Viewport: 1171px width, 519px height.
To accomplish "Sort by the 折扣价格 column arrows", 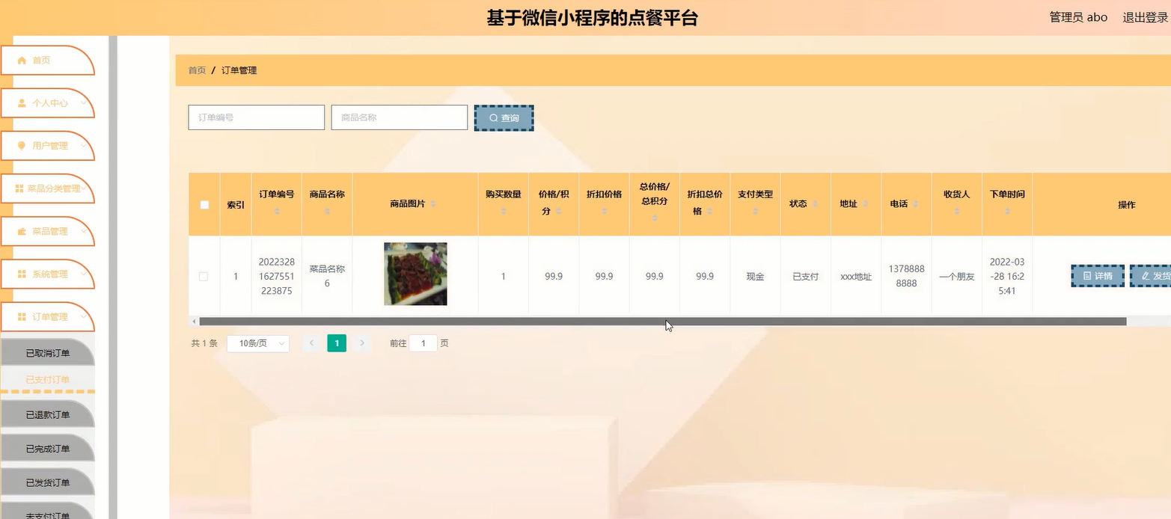I will coord(604,212).
